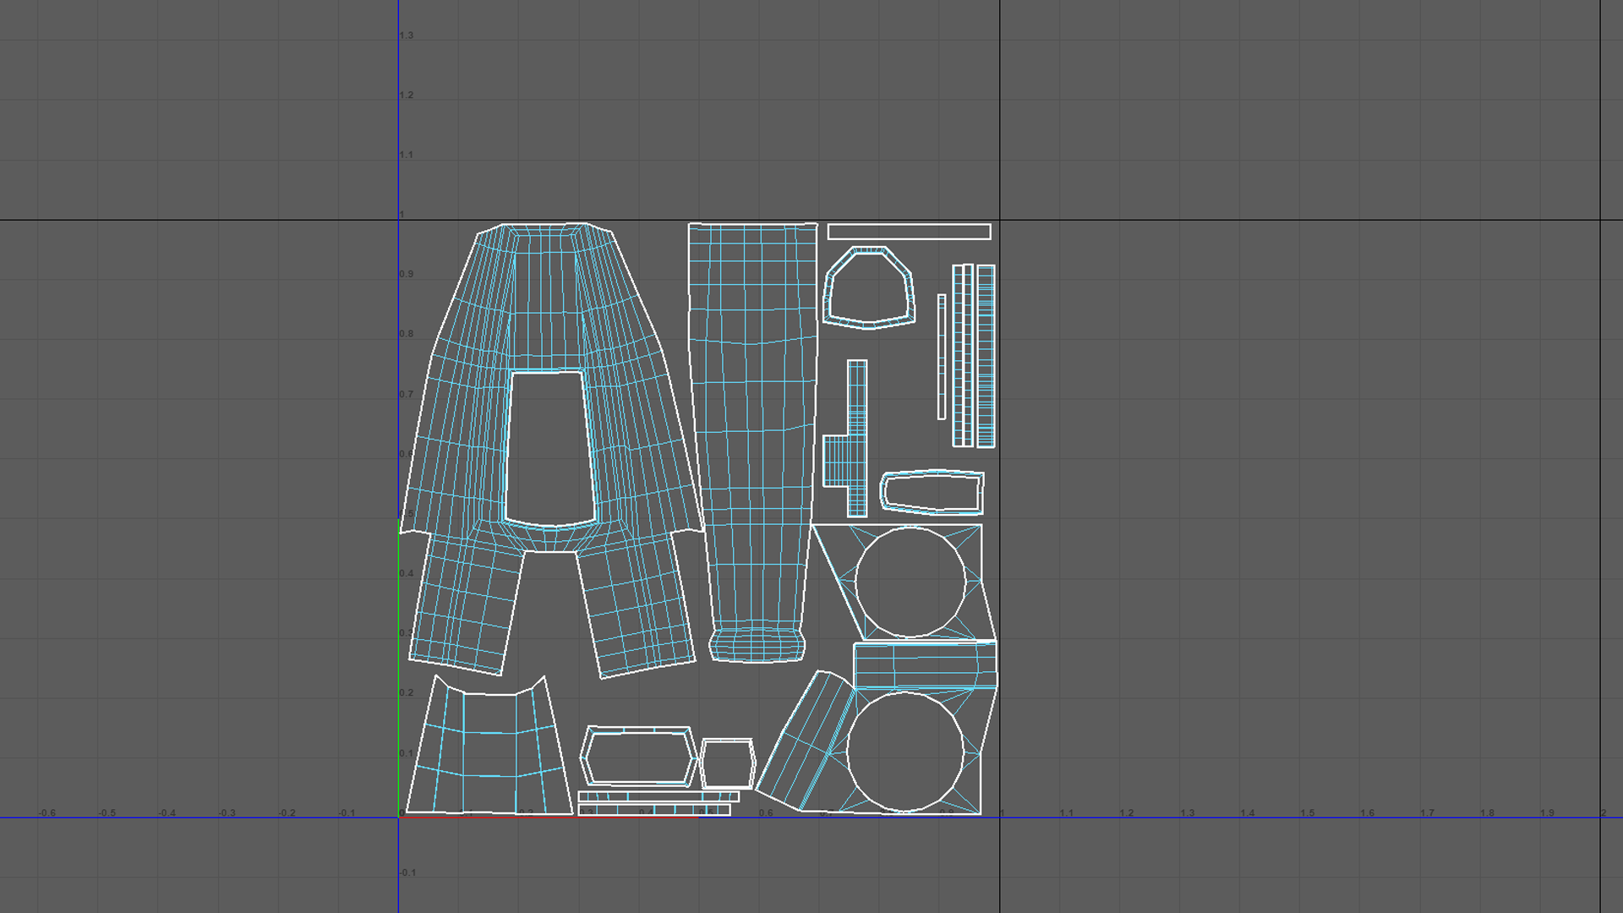This screenshot has width=1623, height=913.
Task: Select the rightmost tall vertical strip shell
Action: click(x=986, y=356)
